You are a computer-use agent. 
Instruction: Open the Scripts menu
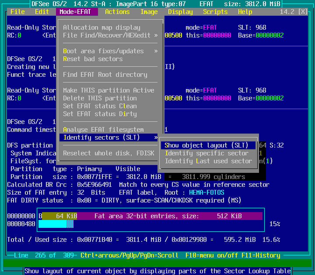(x=215, y=12)
